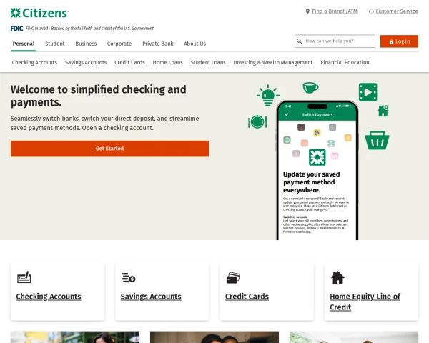Click the house icon above Home Equity
429x343 pixels.
point(337,278)
